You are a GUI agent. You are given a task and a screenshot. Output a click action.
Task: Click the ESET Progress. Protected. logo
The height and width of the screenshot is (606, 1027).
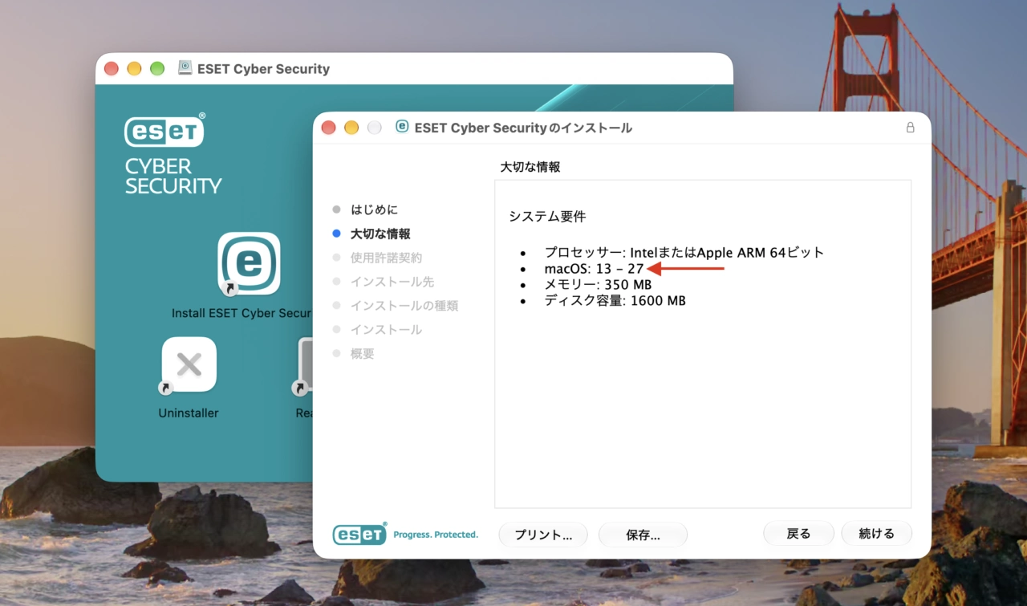point(405,533)
